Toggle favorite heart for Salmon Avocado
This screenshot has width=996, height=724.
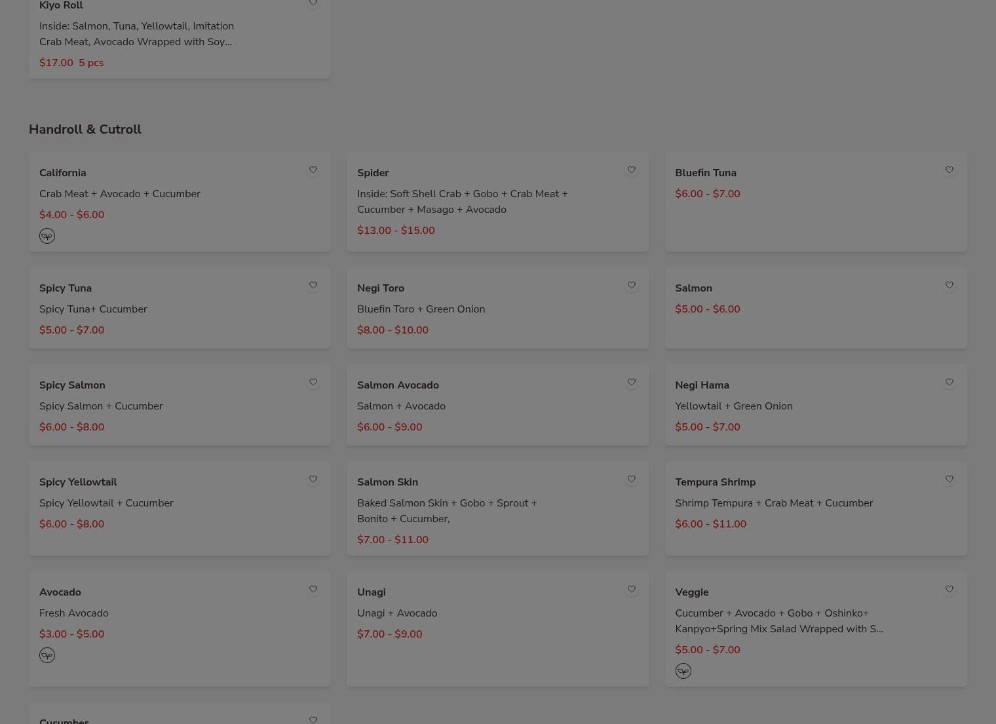pos(631,382)
